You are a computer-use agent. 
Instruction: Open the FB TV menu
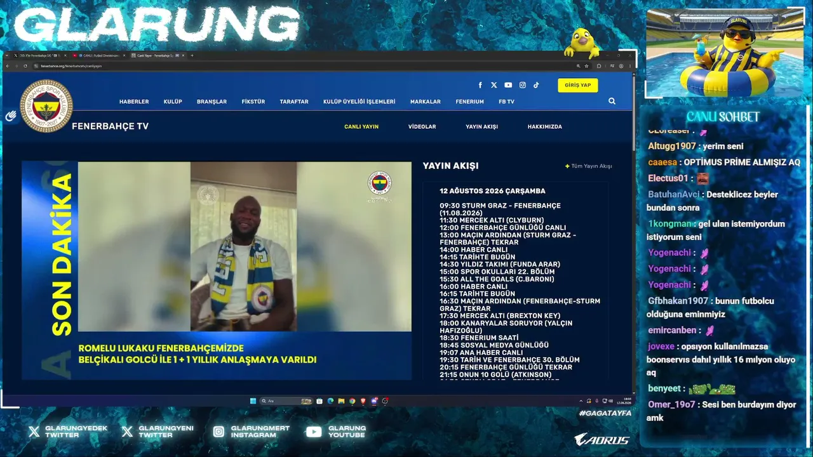tap(506, 102)
